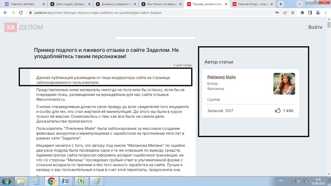The image size is (331, 186).
Task: Click the power tray icon
Action: coord(305,181)
